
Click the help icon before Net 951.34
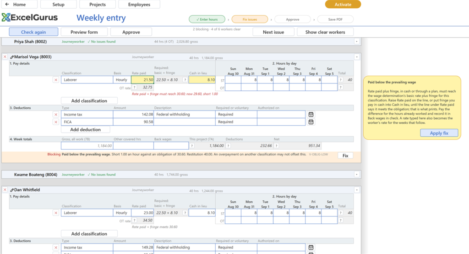276,146
